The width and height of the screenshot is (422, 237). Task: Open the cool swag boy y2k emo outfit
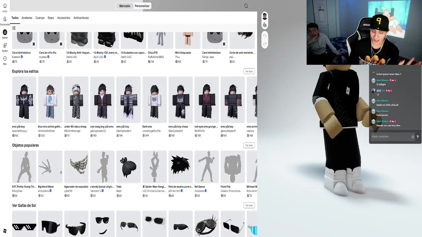tap(102, 100)
